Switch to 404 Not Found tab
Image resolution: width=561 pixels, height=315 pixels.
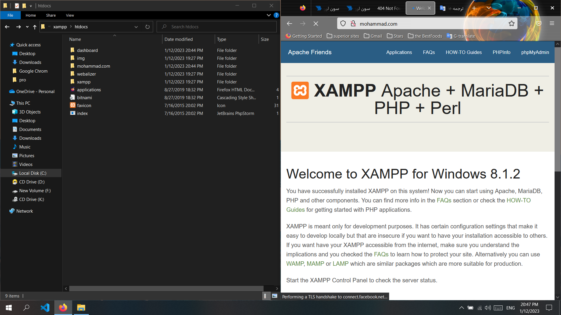389,8
